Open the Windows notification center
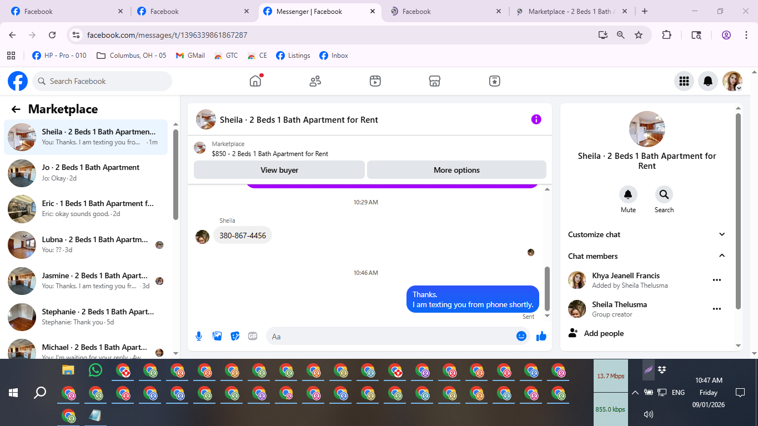 coord(740,392)
